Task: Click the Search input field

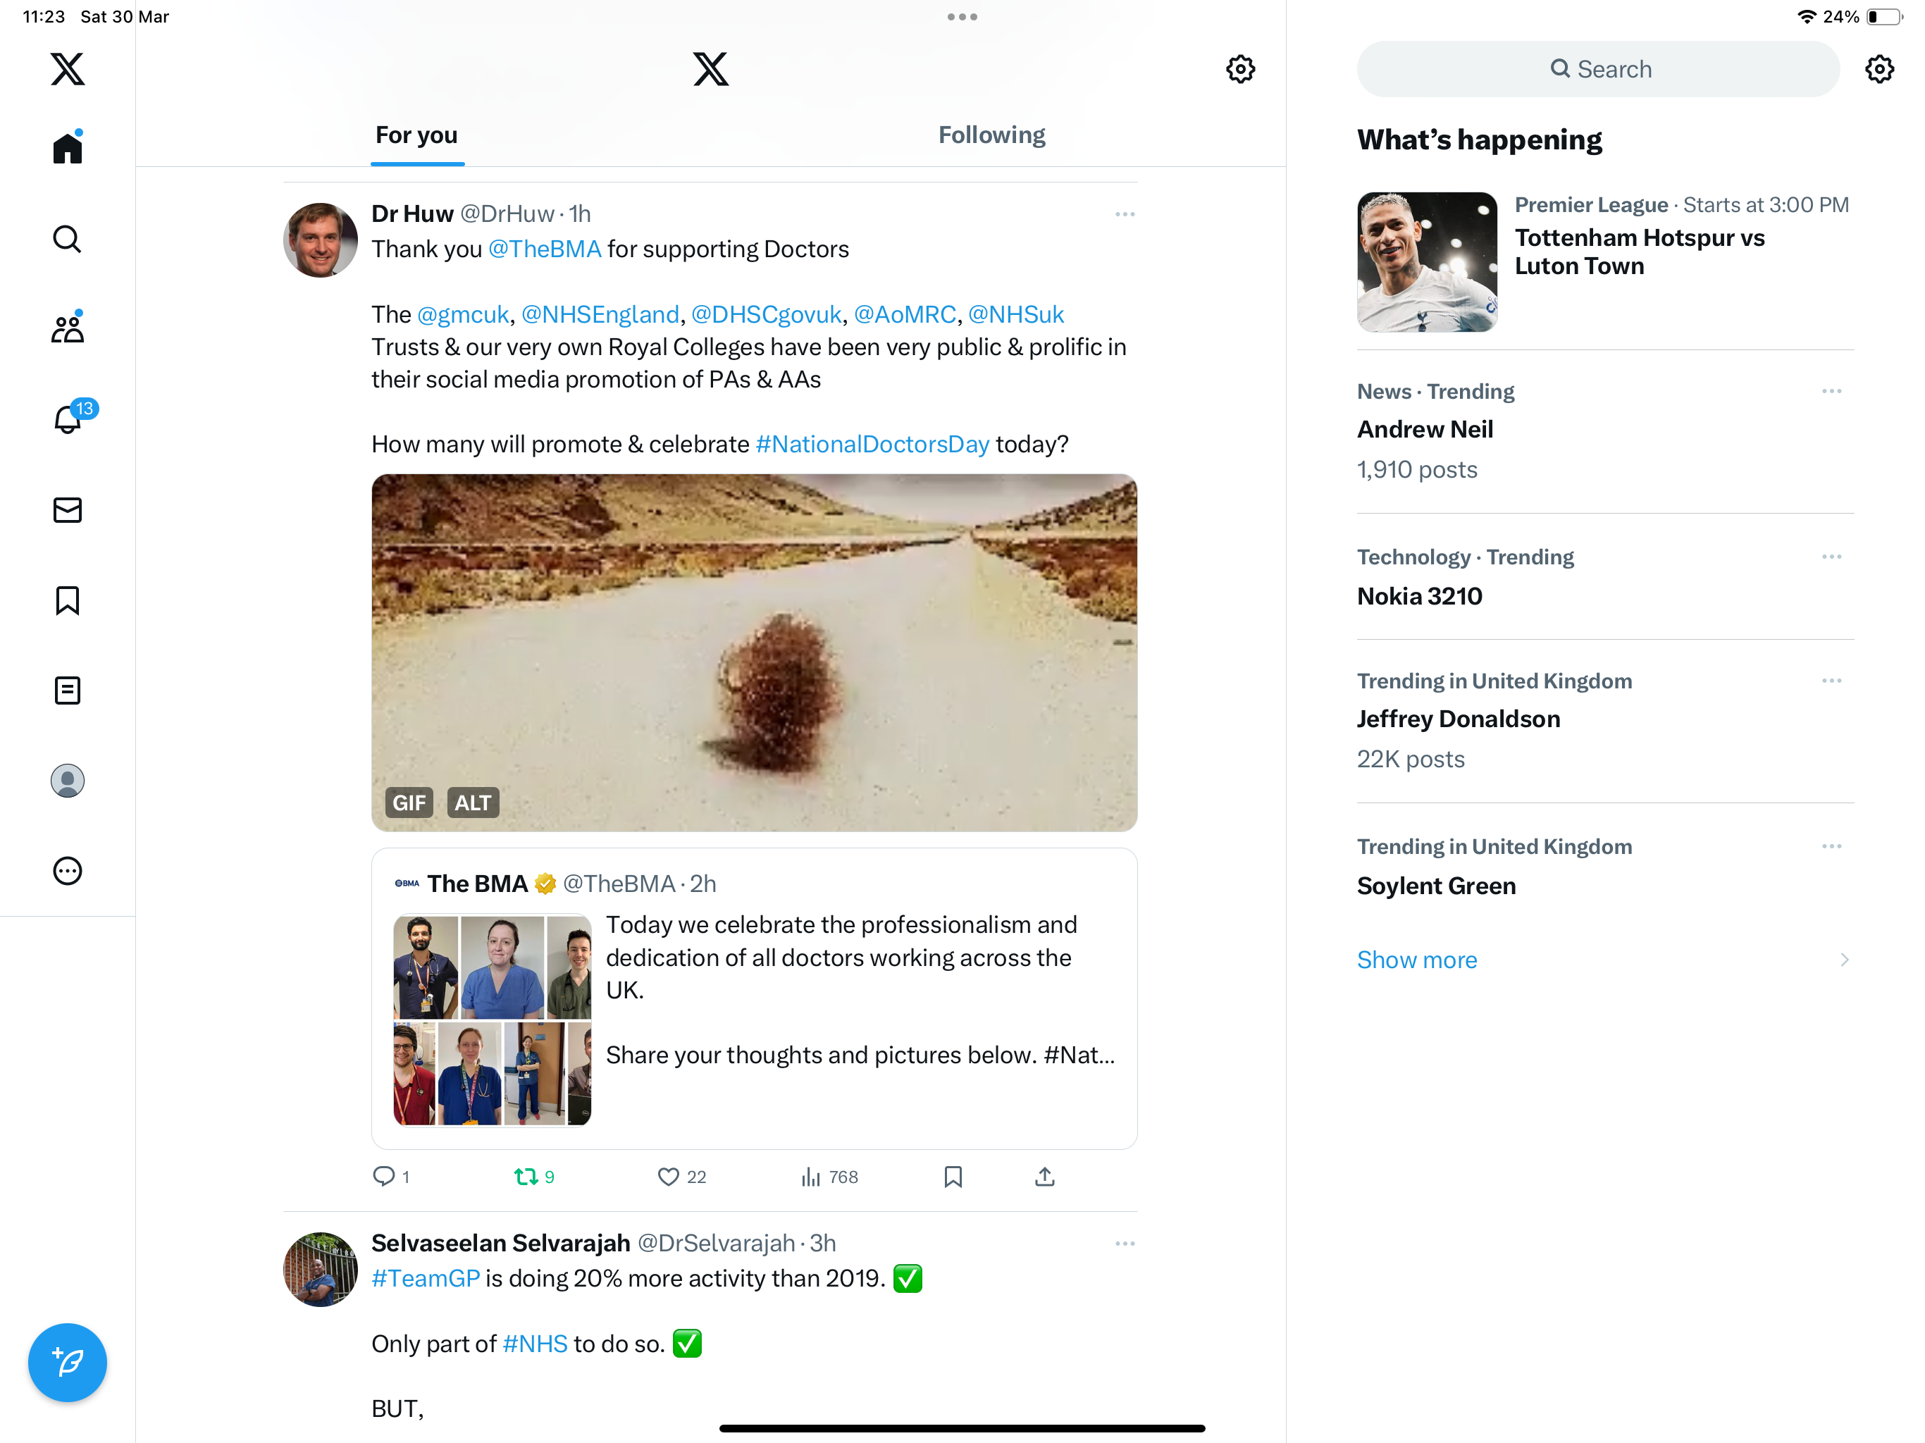Action: click(1598, 69)
